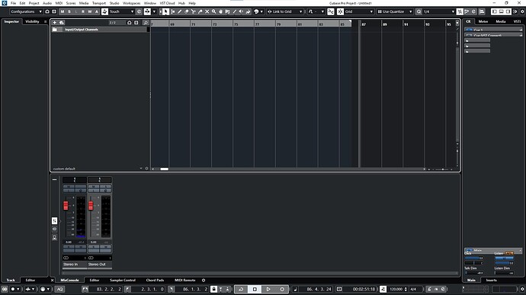Click transport panel setup gear
Image resolution: width=526 pixels, height=295 pixels.
click(x=522, y=289)
